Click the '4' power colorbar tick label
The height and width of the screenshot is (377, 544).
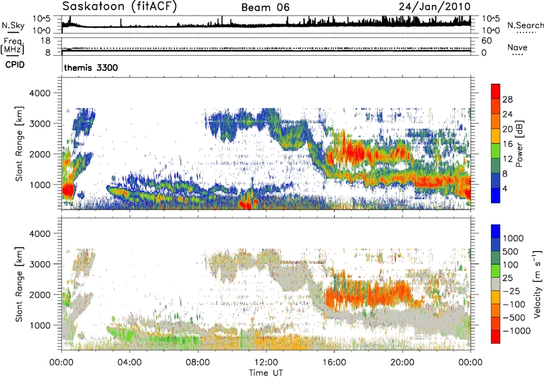click(x=506, y=188)
